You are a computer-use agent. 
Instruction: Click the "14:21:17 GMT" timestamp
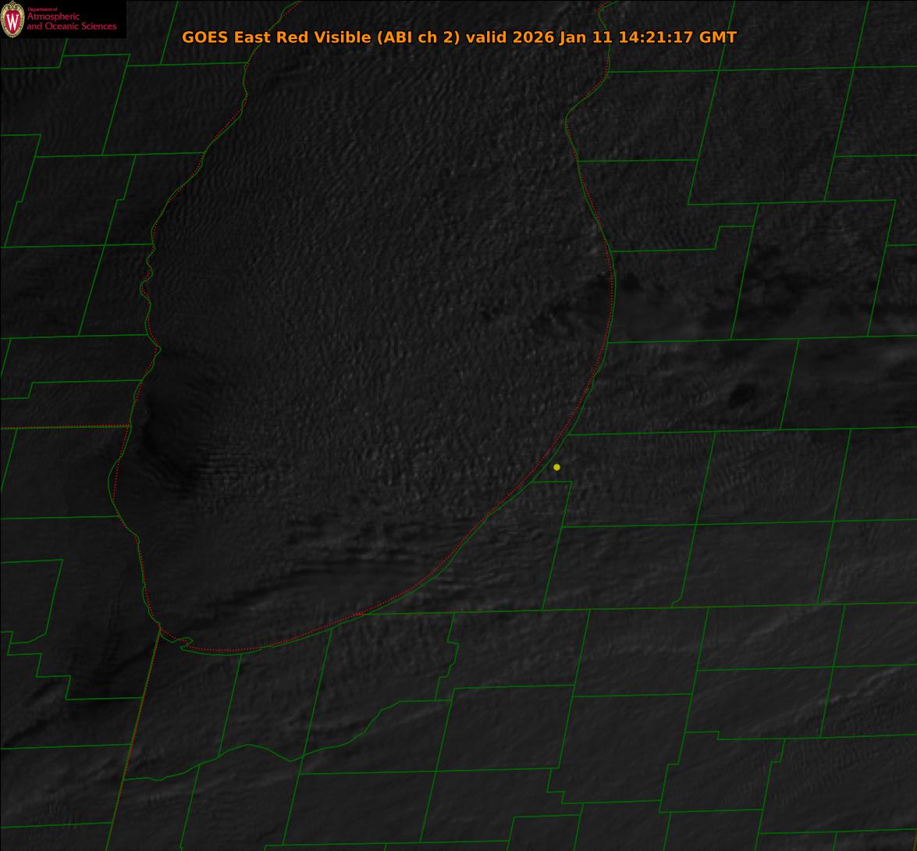pyautogui.click(x=677, y=37)
